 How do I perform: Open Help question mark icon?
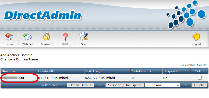pyautogui.click(x=65, y=37)
